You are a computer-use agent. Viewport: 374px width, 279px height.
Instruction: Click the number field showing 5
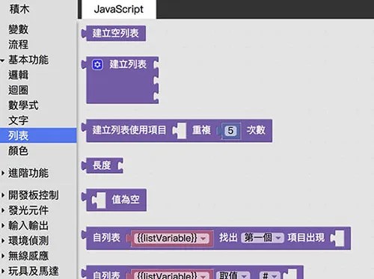pos(230,131)
